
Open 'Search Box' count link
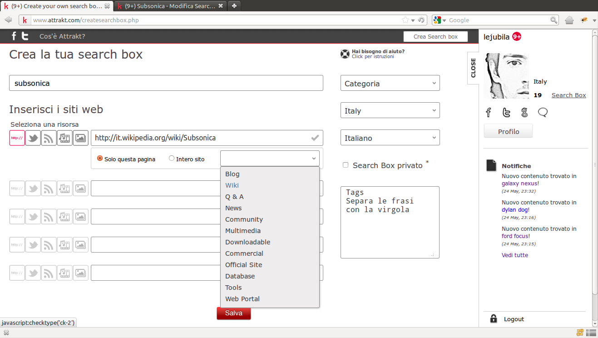[x=568, y=95]
